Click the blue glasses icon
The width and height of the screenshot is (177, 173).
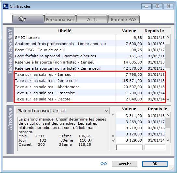click(104, 164)
